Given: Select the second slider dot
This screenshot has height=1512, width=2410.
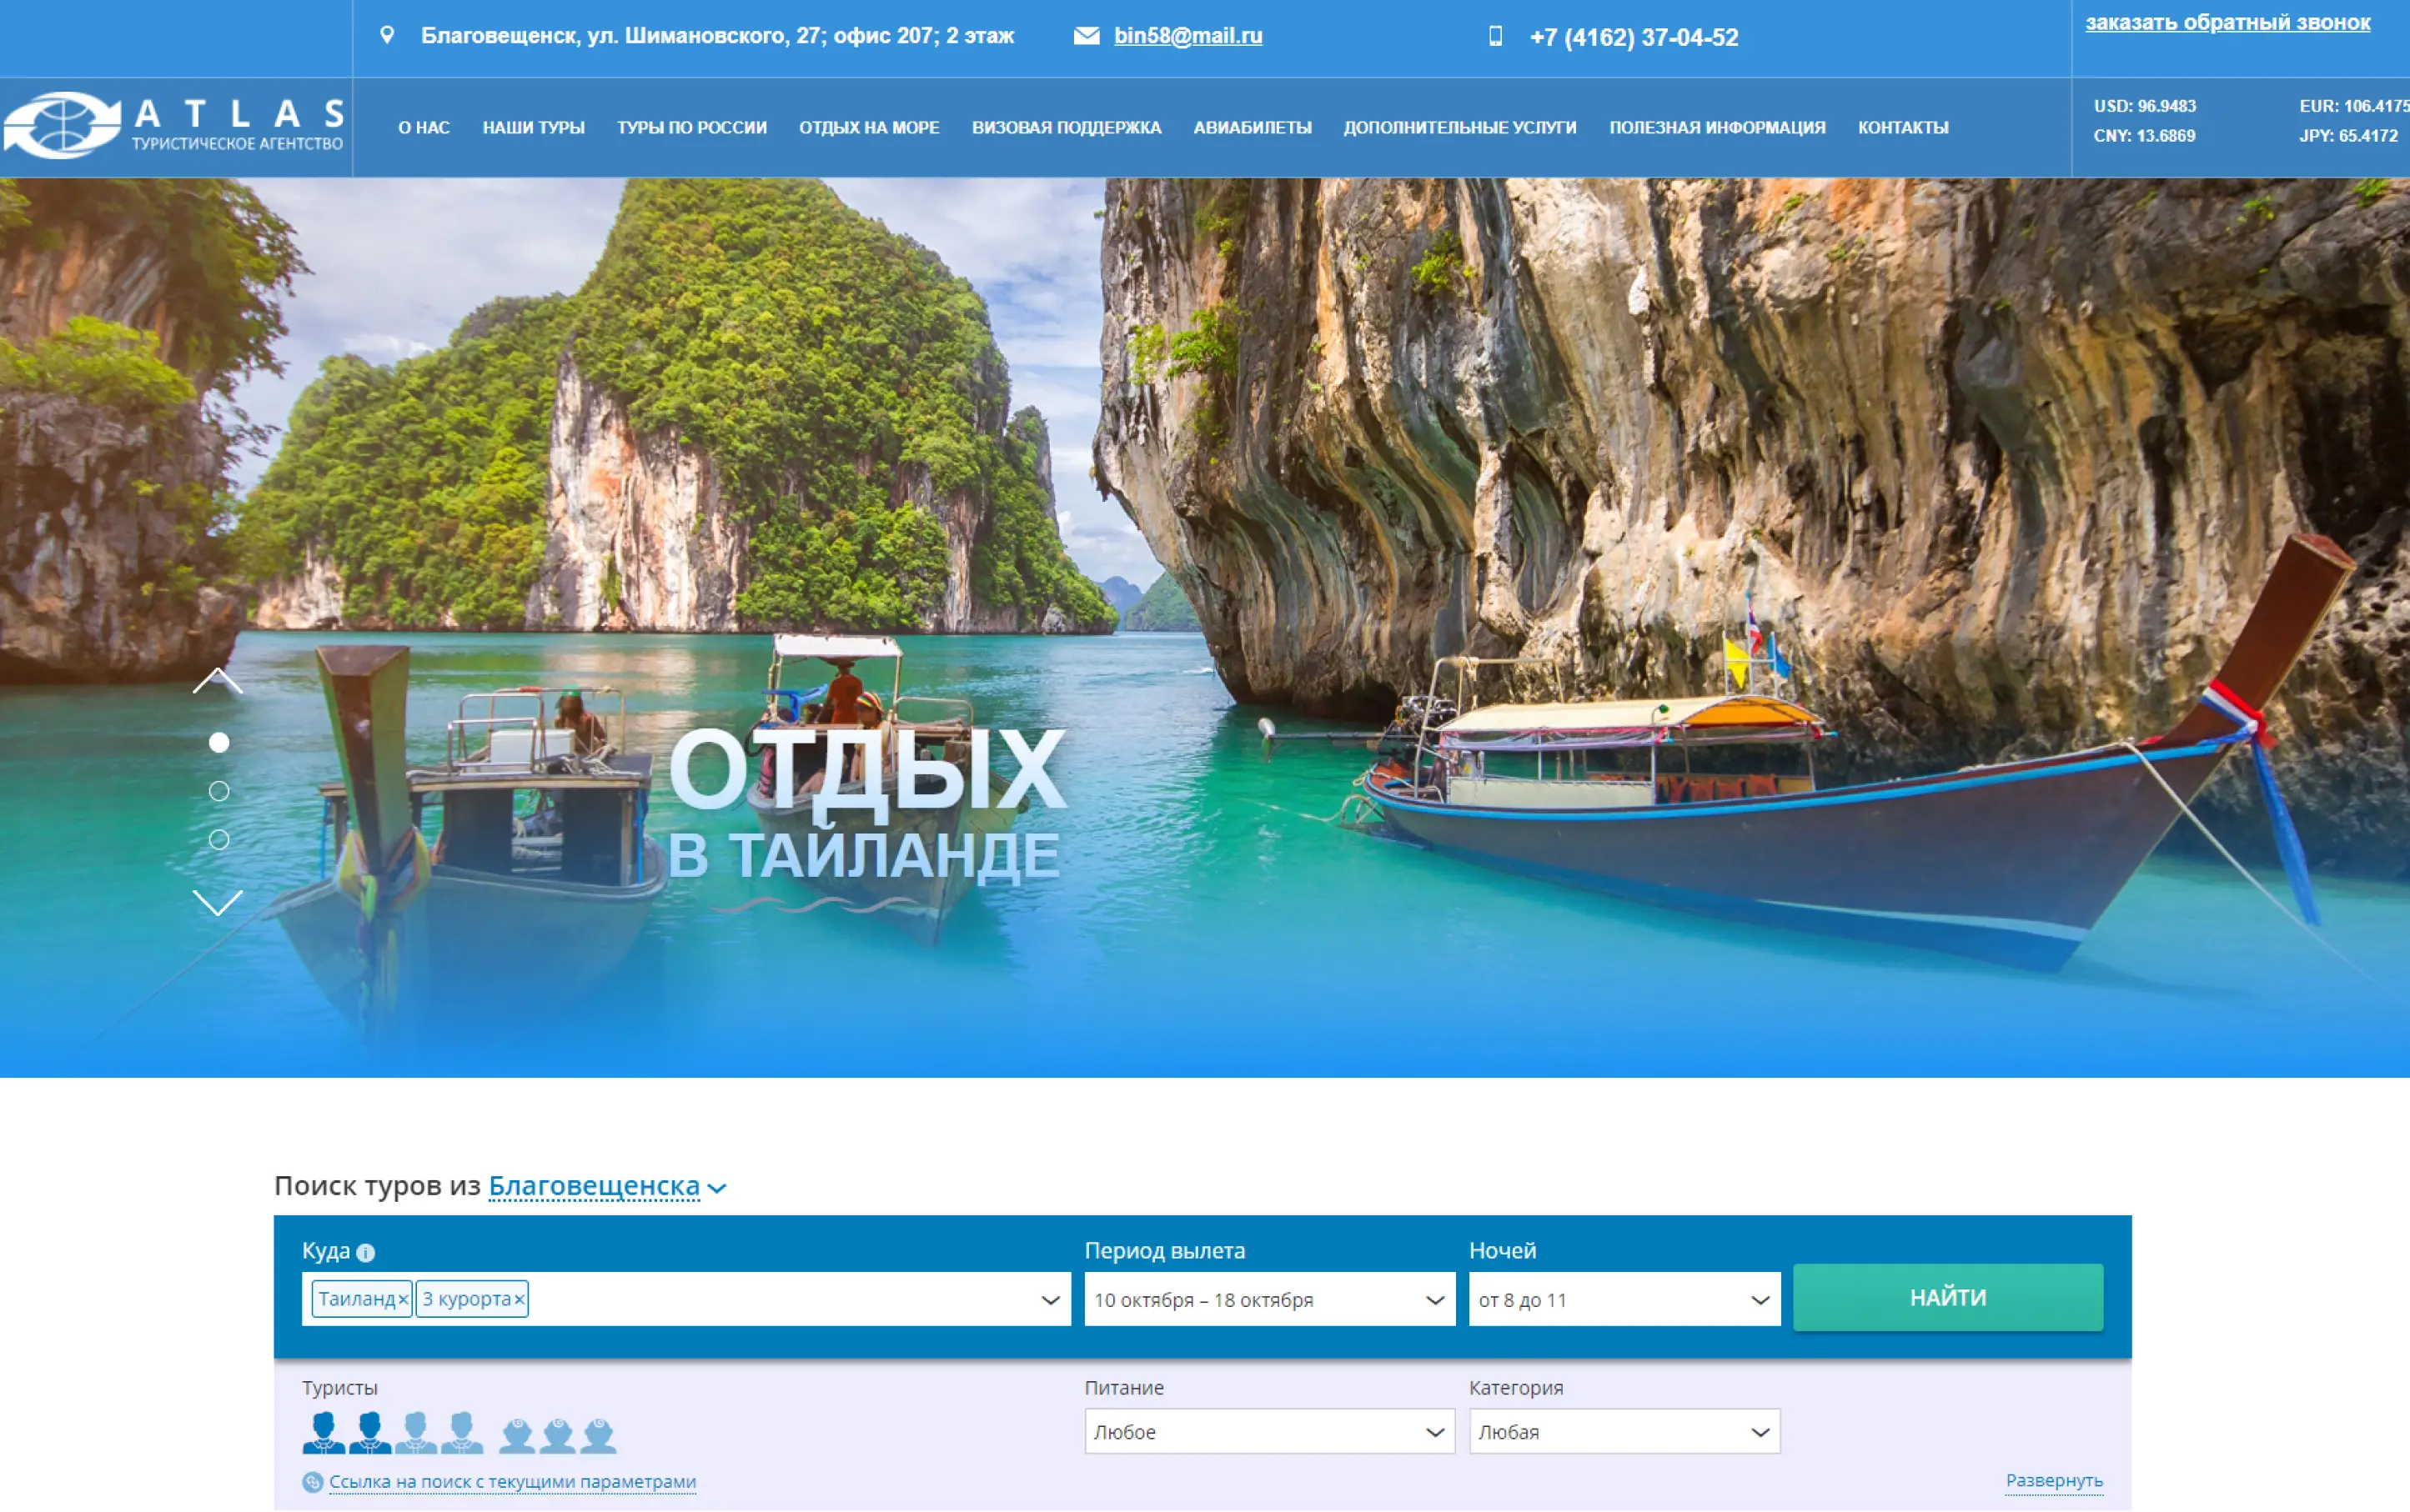Looking at the screenshot, I should click(219, 791).
